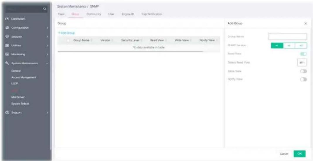This screenshot has width=313, height=161.
Task: Select v2c SNMP version
Action: (289, 46)
